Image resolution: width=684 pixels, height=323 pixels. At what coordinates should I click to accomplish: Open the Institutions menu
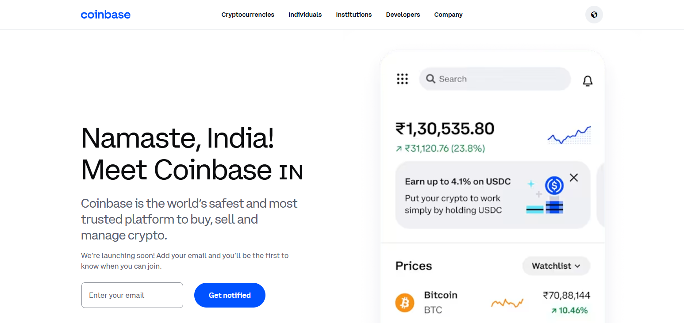(354, 15)
